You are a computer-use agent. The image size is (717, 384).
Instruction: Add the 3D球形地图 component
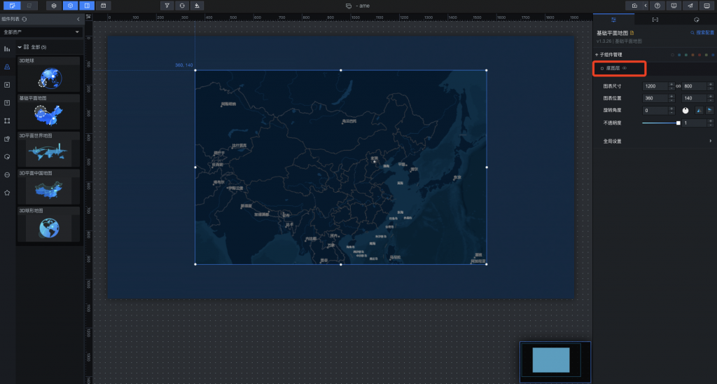tap(48, 224)
